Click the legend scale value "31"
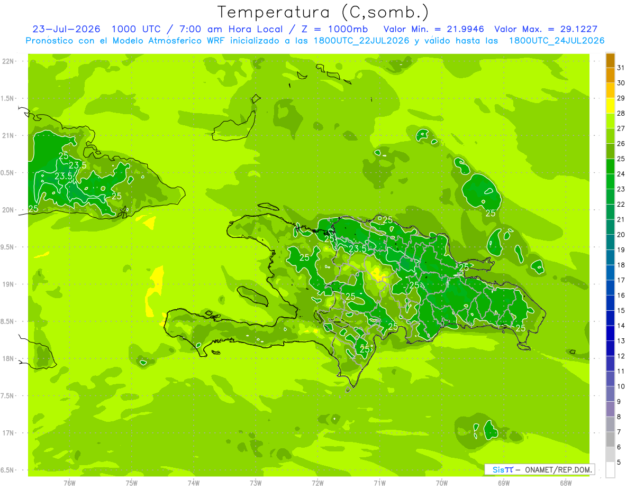 621,68
